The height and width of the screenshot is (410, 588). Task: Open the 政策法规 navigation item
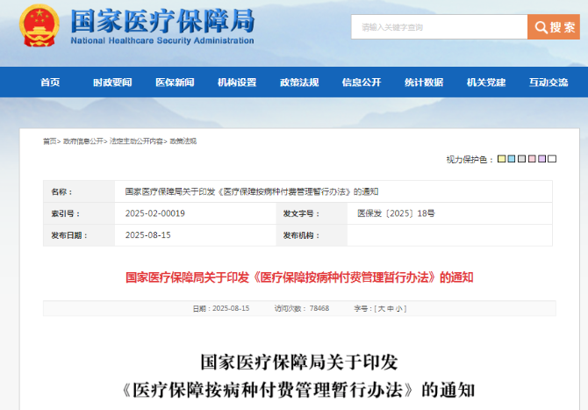point(299,83)
